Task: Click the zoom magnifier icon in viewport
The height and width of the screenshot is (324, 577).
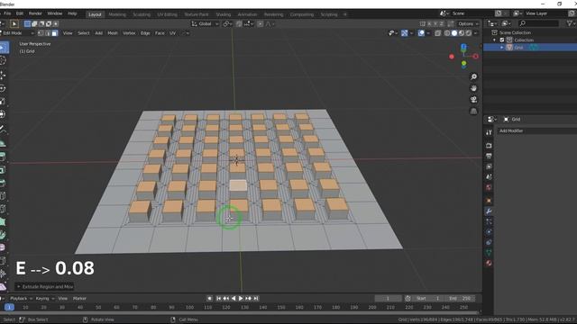Action: point(473,76)
